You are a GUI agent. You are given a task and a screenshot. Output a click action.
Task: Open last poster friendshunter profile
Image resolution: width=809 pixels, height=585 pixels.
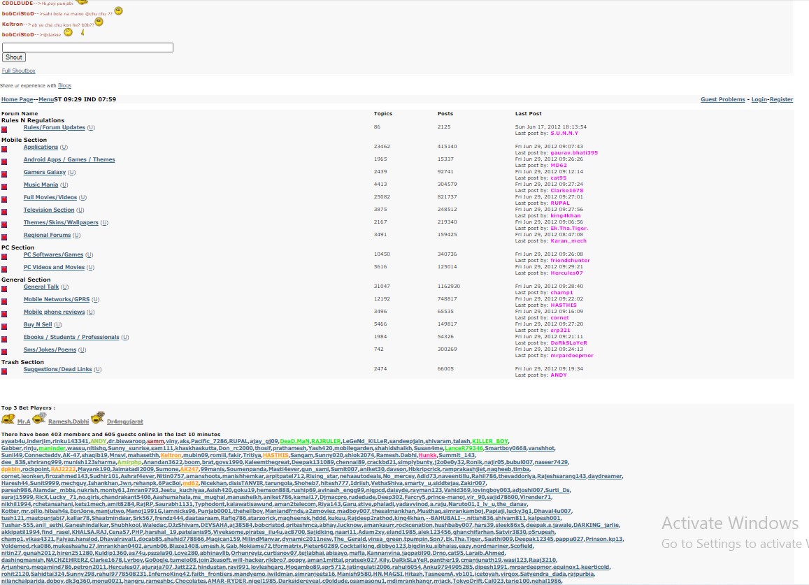point(570,261)
